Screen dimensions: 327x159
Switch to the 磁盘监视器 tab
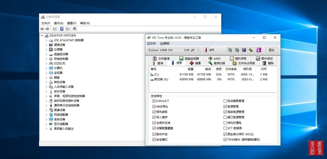click(x=189, y=59)
